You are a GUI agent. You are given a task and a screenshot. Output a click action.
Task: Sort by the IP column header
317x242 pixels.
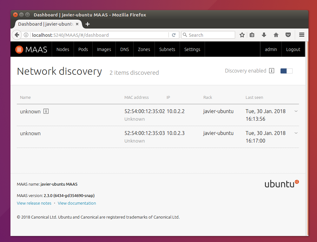coord(168,97)
